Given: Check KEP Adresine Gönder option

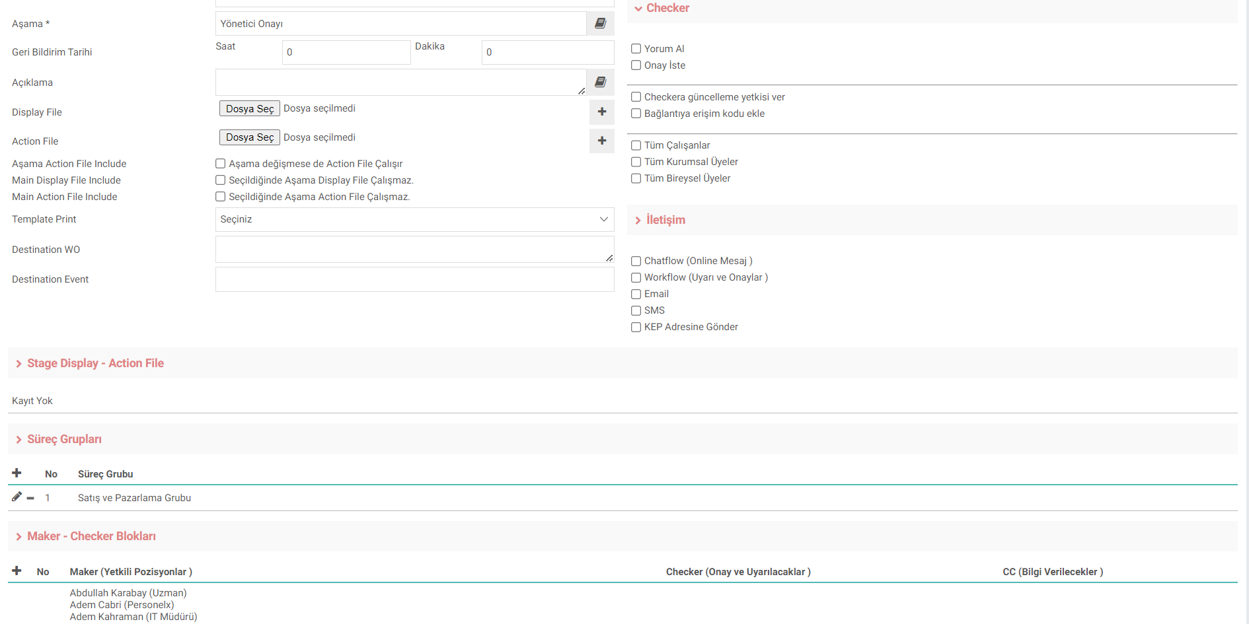Looking at the screenshot, I should tap(636, 327).
